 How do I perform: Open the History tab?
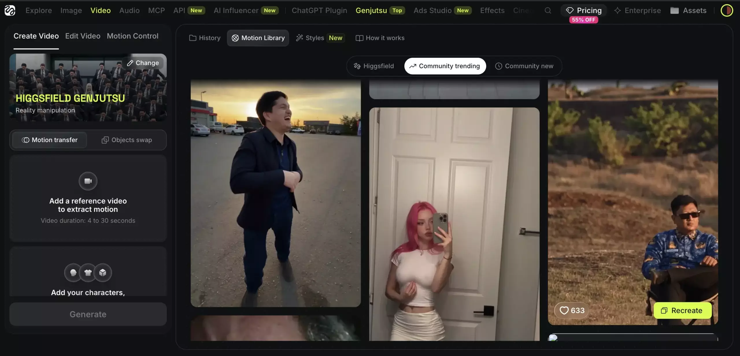(205, 38)
